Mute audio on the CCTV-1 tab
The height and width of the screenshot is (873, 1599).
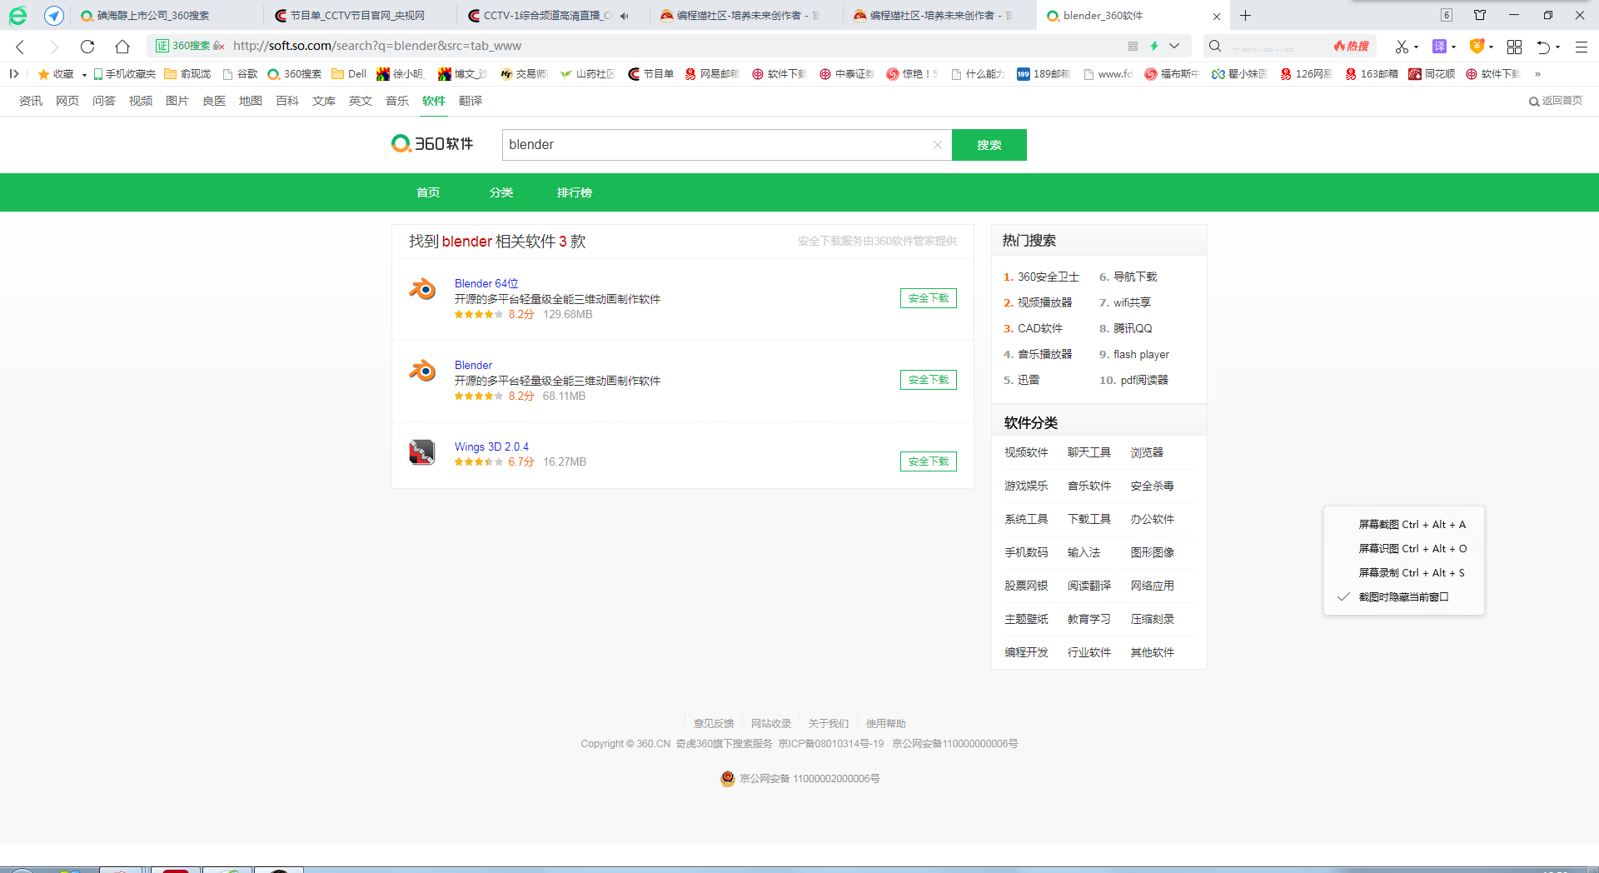click(x=624, y=16)
